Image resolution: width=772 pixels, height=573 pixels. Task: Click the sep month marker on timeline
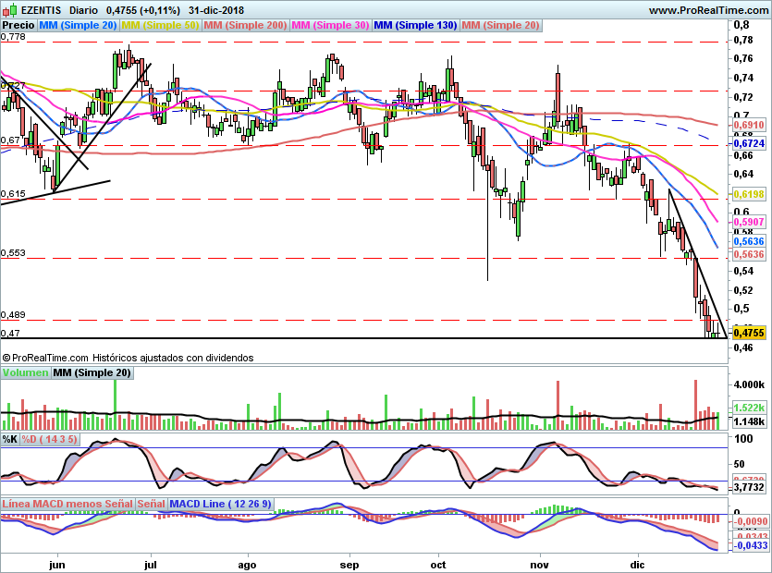[x=349, y=565]
